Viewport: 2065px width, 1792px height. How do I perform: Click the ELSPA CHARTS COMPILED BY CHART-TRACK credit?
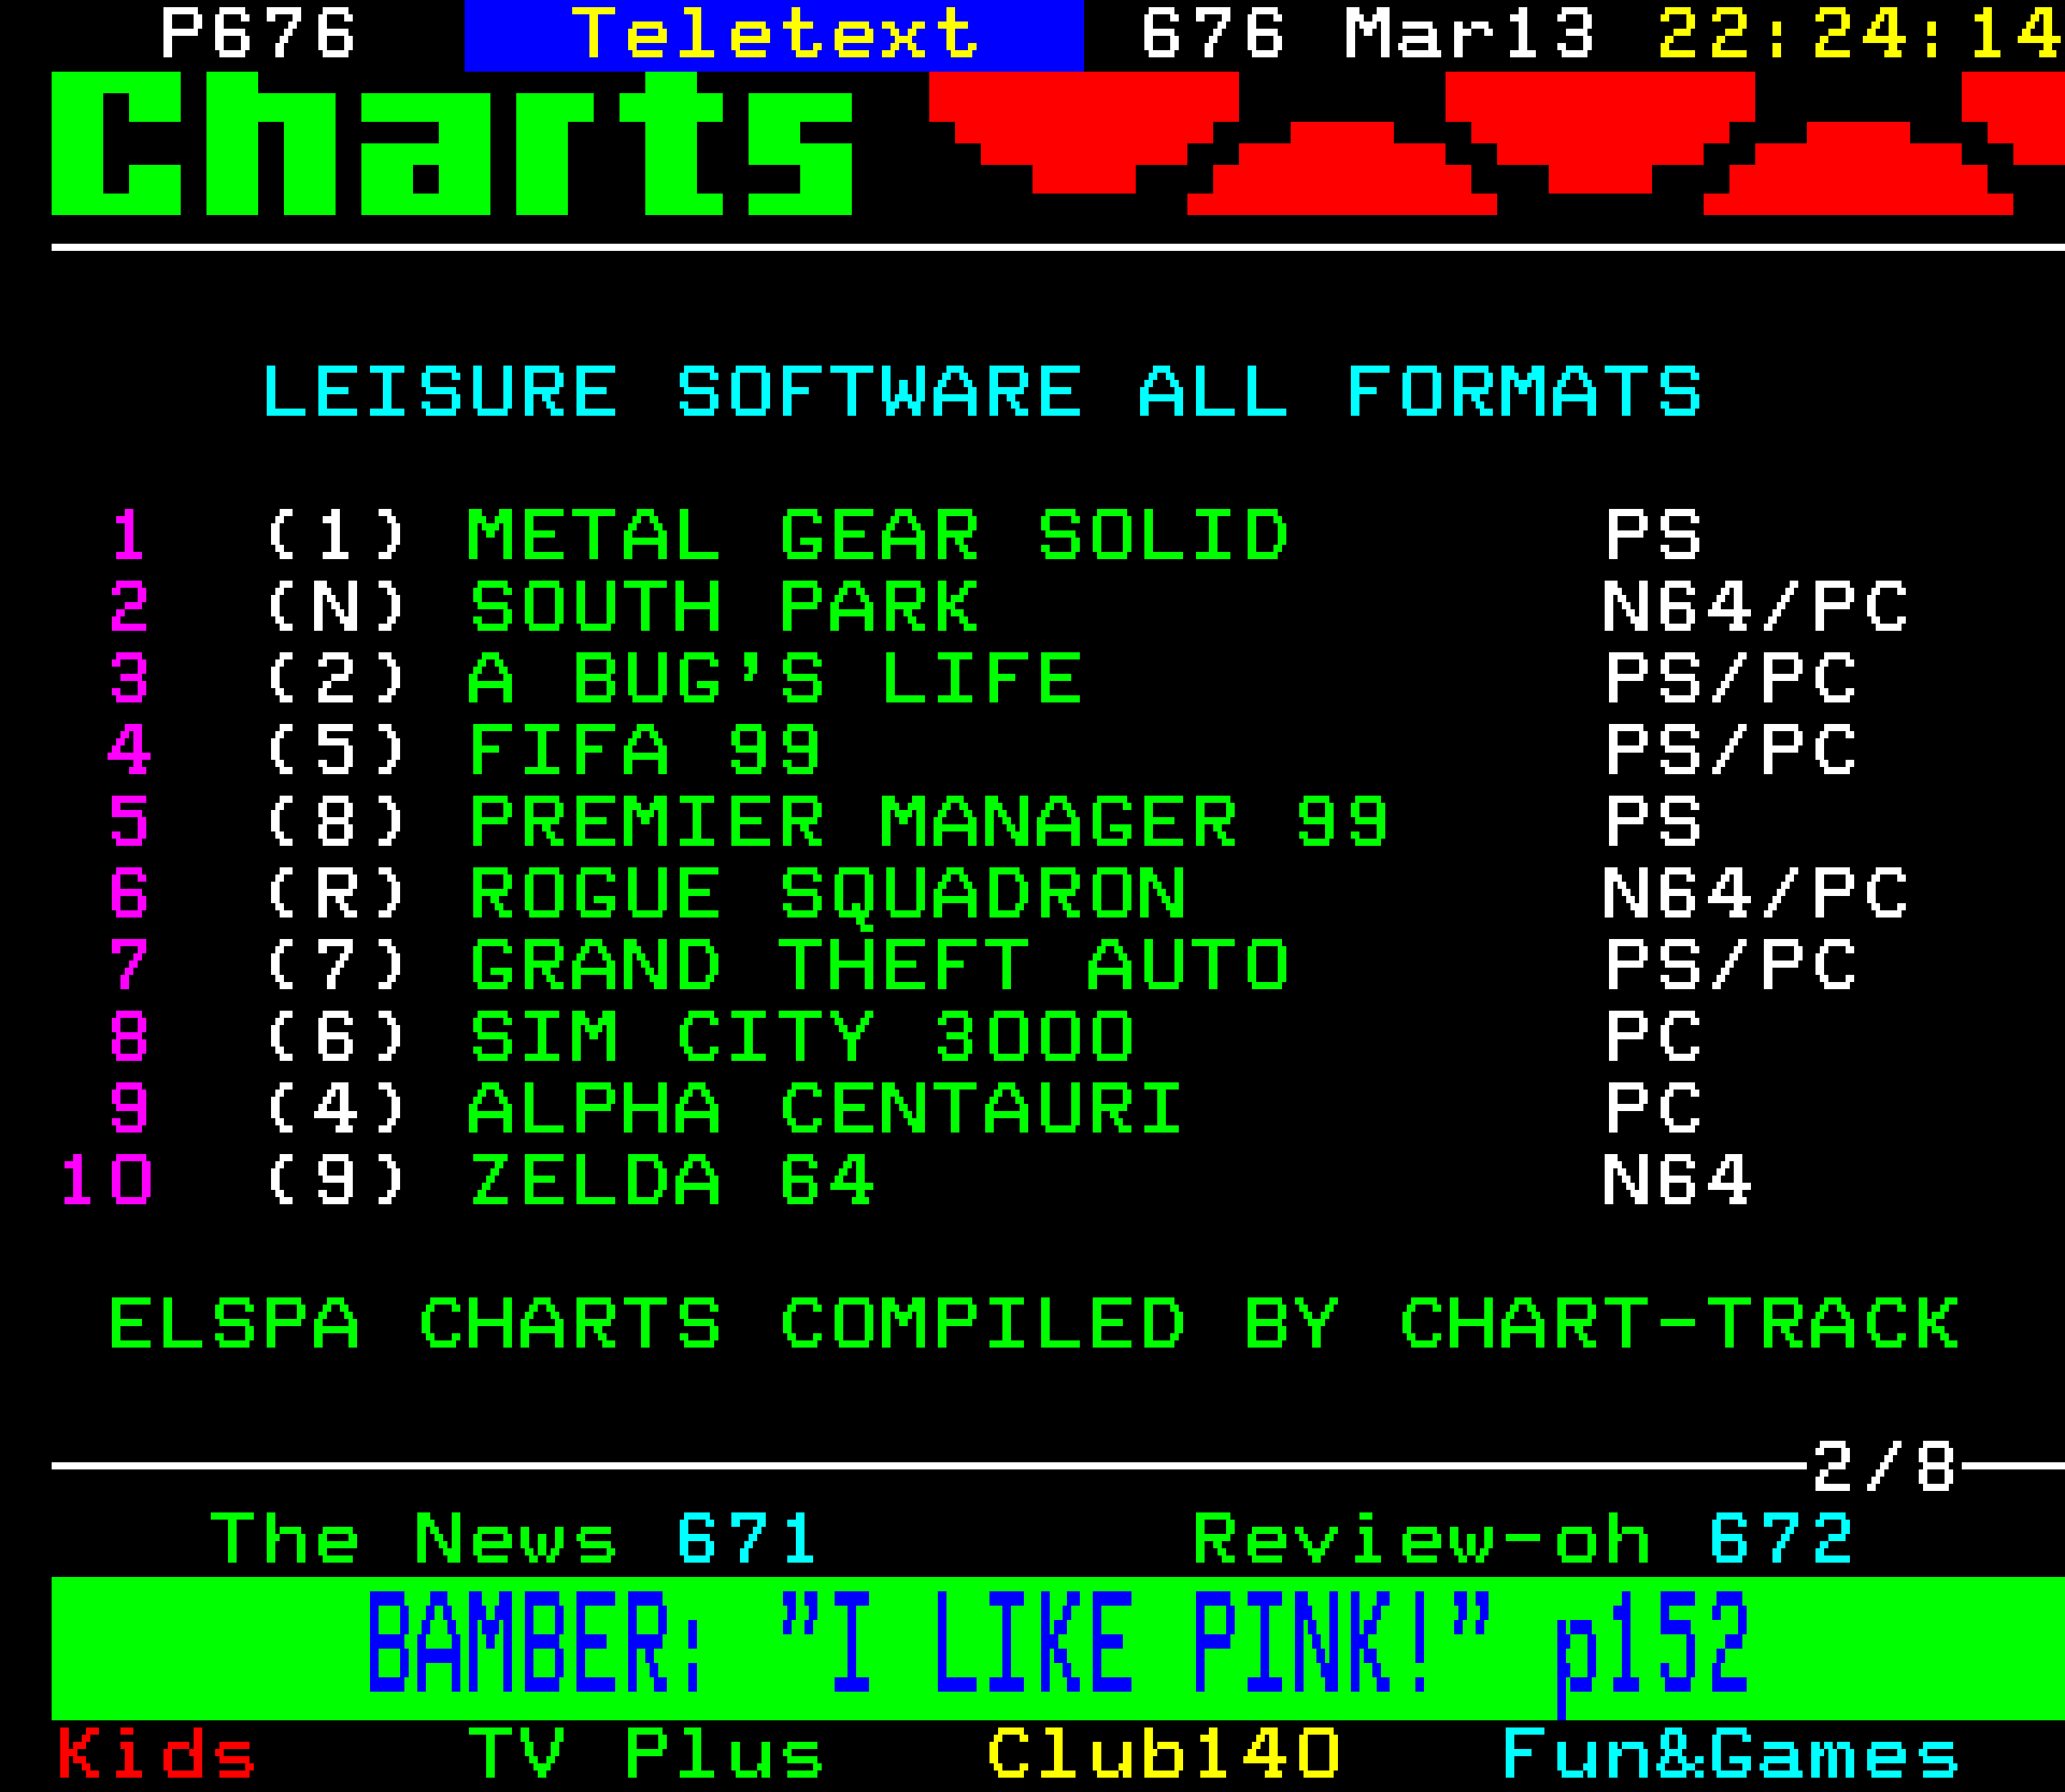(1033, 1323)
